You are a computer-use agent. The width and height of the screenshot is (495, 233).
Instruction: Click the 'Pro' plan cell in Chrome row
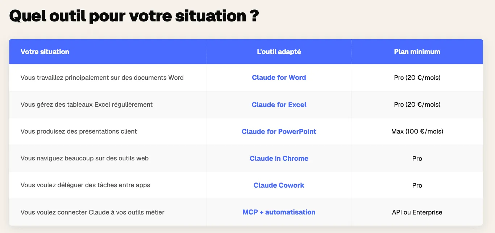[417, 158]
